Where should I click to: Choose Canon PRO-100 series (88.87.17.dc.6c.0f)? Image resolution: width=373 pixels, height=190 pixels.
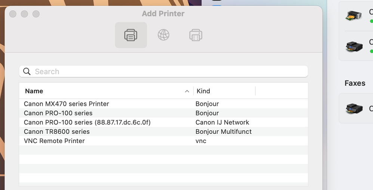(163, 123)
